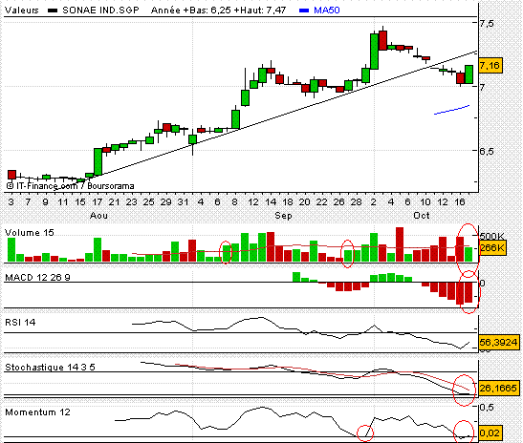
Task: Click the date label 14 on the time axis
Action: [x=271, y=201]
